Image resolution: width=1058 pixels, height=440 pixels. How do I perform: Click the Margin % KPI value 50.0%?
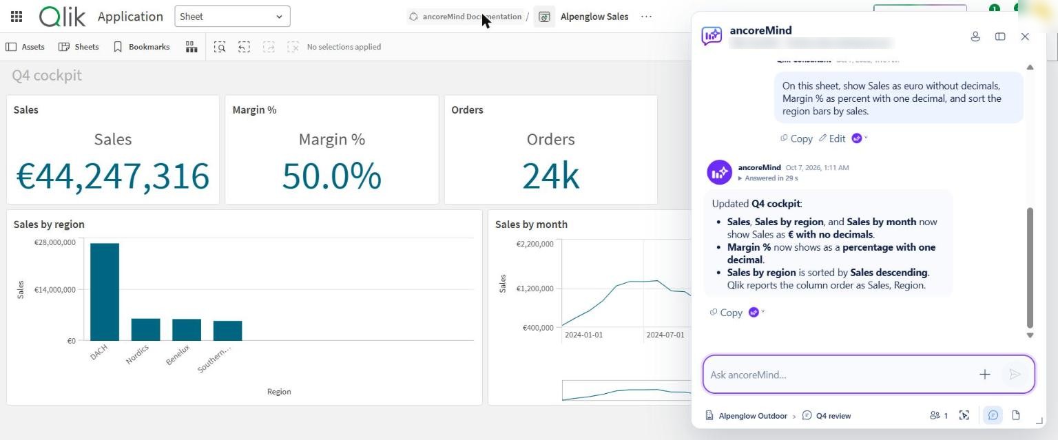331,176
